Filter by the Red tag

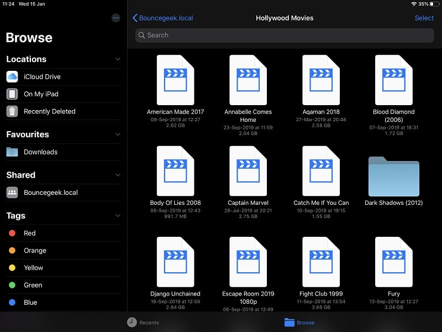click(64, 233)
